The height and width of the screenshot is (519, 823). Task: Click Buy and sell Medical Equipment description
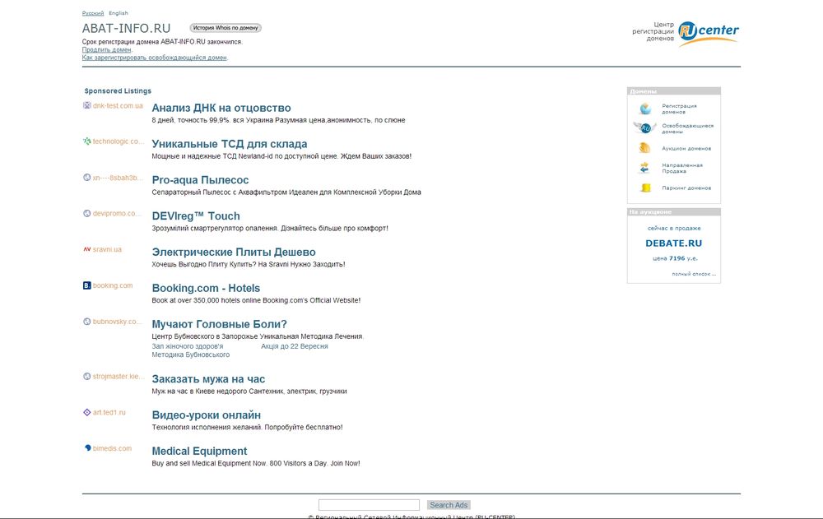click(256, 463)
